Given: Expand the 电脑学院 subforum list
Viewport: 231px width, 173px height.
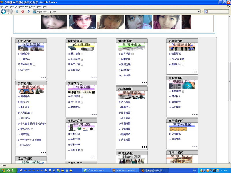Looking at the screenshot, I should point(183,91).
